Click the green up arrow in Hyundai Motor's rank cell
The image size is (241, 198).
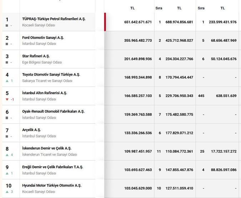[x=7, y=192]
